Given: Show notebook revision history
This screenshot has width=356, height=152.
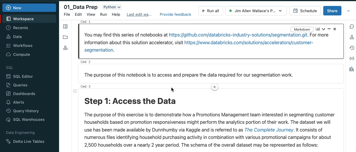Looking at the screenshot, I should 352,48.
